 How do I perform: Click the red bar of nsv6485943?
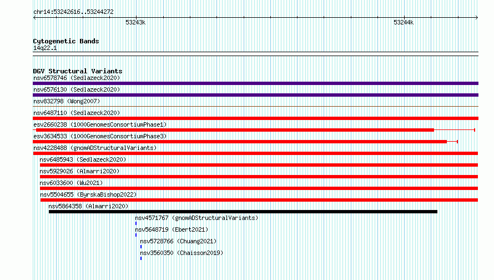[259, 165]
